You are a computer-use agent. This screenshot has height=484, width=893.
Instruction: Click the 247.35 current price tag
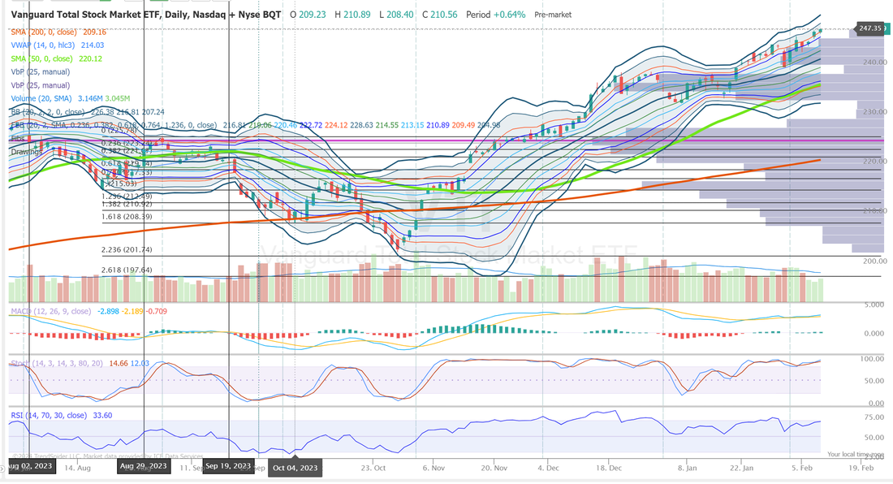pos(870,28)
